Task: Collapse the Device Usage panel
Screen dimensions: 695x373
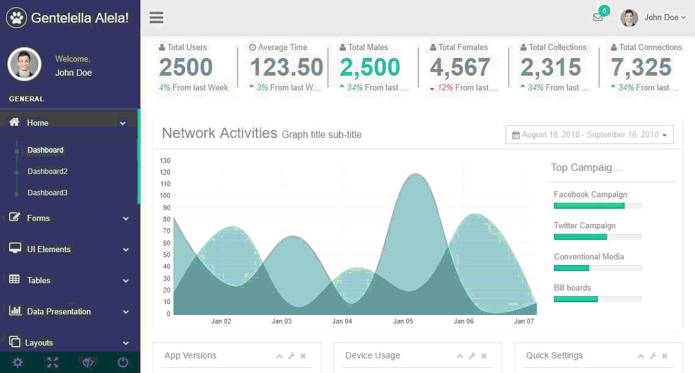Action: [460, 356]
